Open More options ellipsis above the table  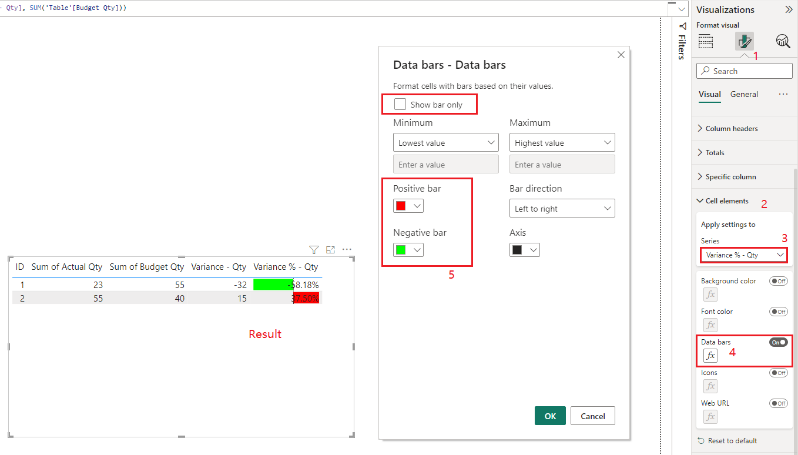[347, 250]
